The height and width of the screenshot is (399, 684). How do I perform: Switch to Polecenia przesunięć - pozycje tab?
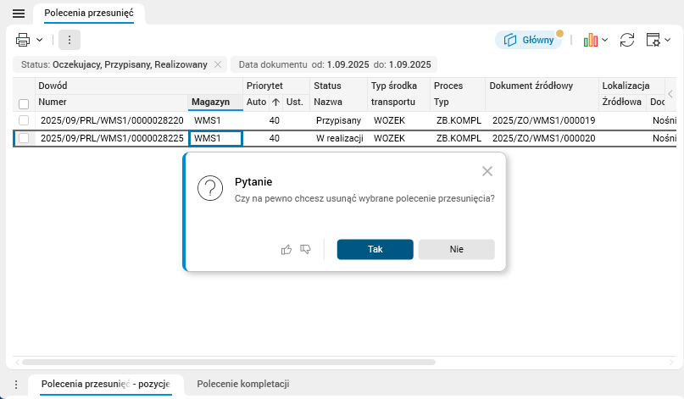(106, 384)
